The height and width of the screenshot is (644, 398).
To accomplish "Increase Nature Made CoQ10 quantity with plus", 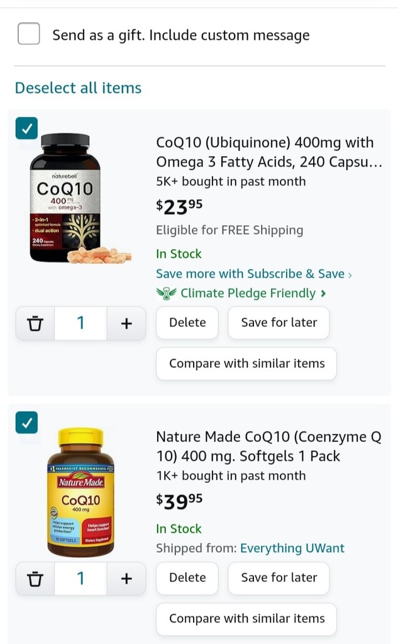I will (126, 579).
